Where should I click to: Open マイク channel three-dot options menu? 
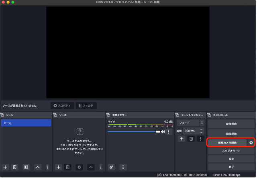pyautogui.click(x=169, y=131)
